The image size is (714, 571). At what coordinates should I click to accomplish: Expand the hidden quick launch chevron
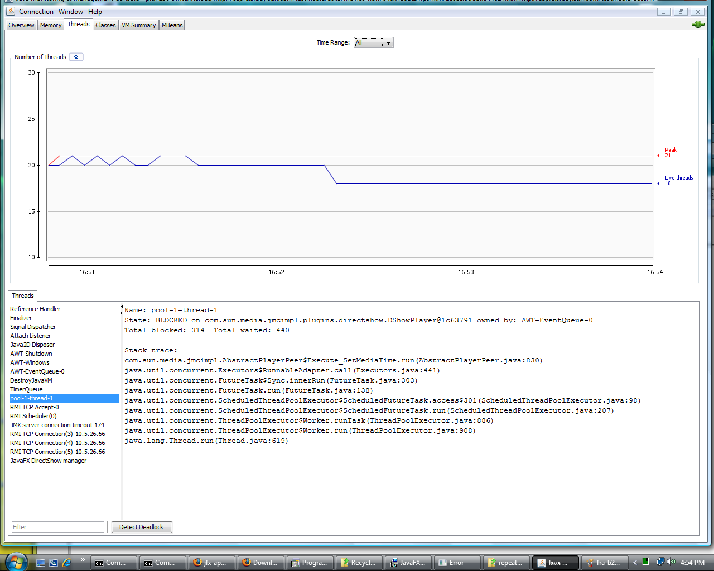(83, 560)
